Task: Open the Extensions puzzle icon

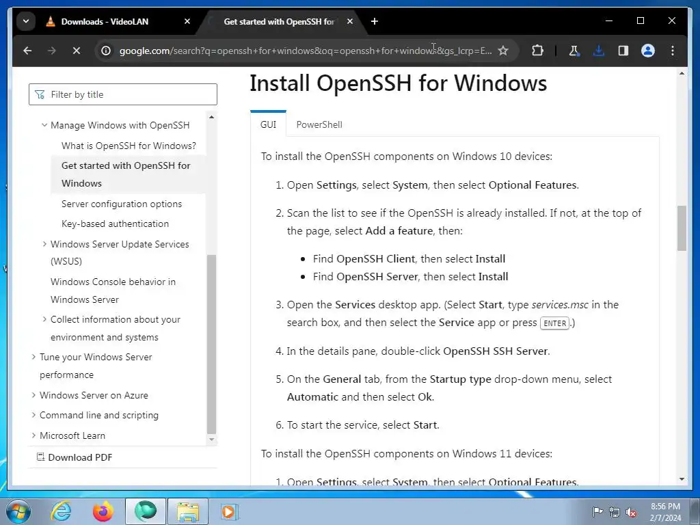Action: pyautogui.click(x=537, y=51)
